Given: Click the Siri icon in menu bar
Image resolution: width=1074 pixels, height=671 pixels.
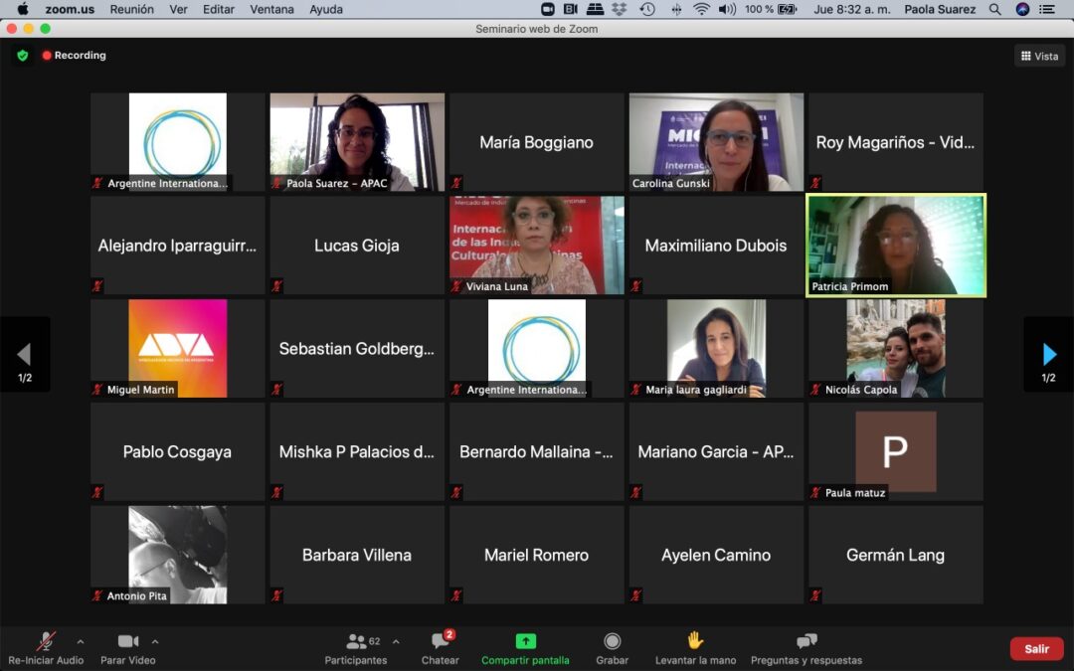Looking at the screenshot, I should click(x=1022, y=9).
